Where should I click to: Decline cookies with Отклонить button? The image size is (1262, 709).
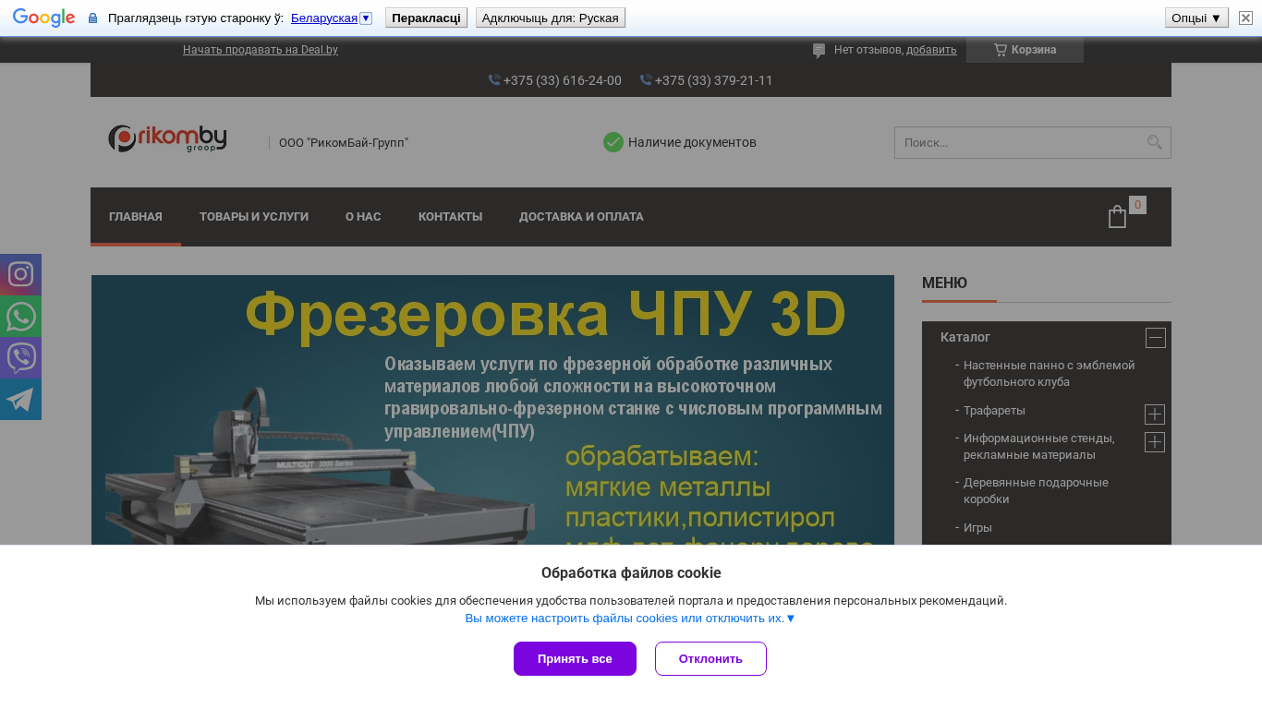pos(710,658)
